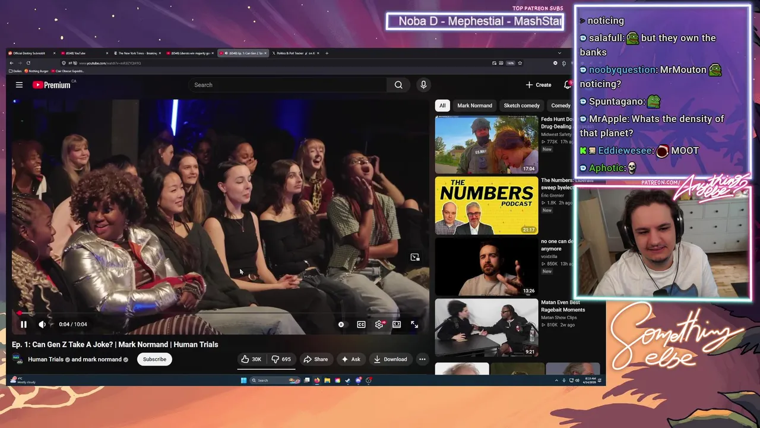Go back in the browser
Image resolution: width=760 pixels, height=428 pixels.
tap(11, 63)
